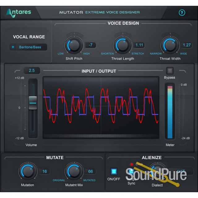Click the STRETCH label
This screenshot has width=198, height=198.
pos(138,54)
